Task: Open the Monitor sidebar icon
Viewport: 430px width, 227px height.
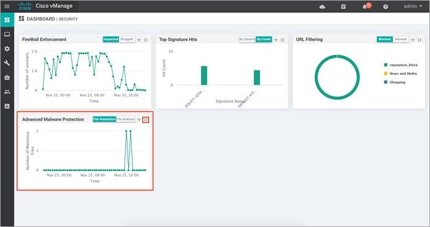Action: pos(7,34)
